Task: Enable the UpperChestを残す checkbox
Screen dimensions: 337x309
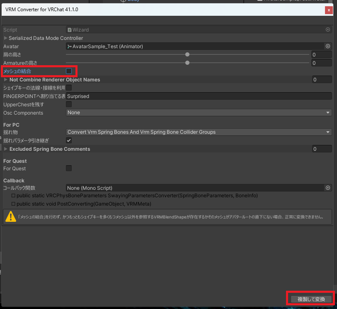Action: pos(68,104)
